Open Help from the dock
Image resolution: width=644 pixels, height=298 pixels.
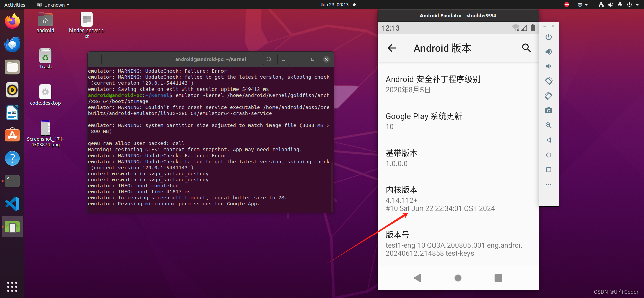pyautogui.click(x=12, y=158)
